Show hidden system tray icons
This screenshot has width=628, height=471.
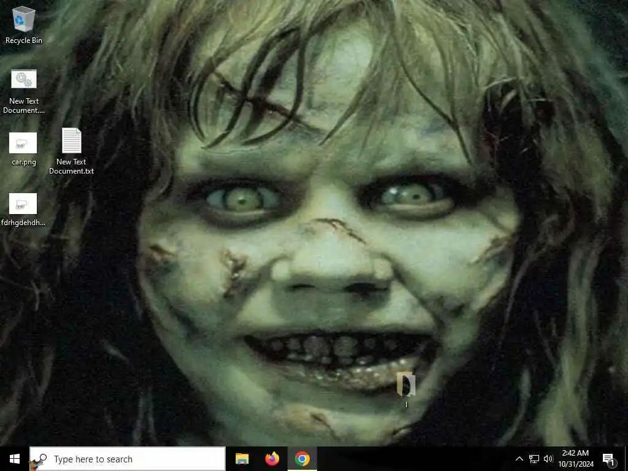coord(519,459)
